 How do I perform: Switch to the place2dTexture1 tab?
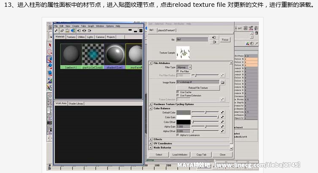(x=166, y=30)
